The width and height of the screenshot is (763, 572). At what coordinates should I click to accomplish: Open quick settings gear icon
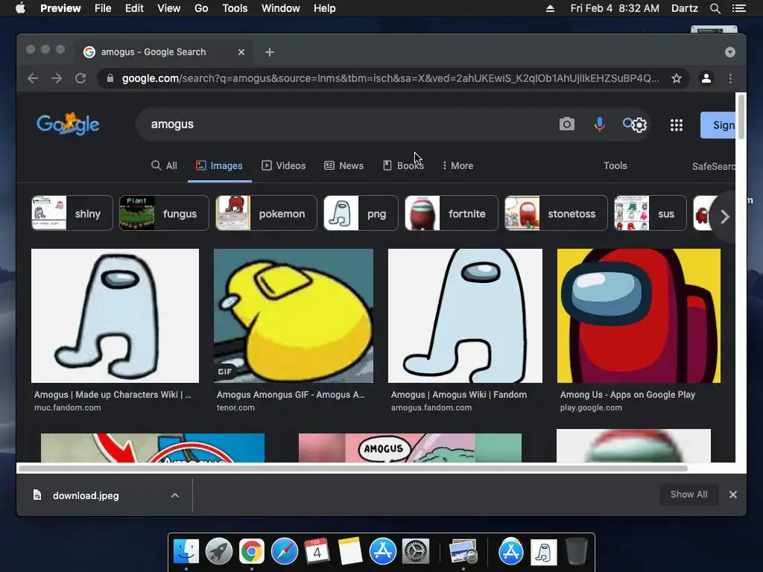639,125
